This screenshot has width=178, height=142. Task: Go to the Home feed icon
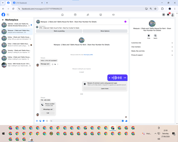click(x=62, y=15)
